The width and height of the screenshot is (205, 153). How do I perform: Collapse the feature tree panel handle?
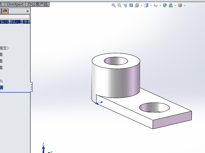tap(31, 87)
